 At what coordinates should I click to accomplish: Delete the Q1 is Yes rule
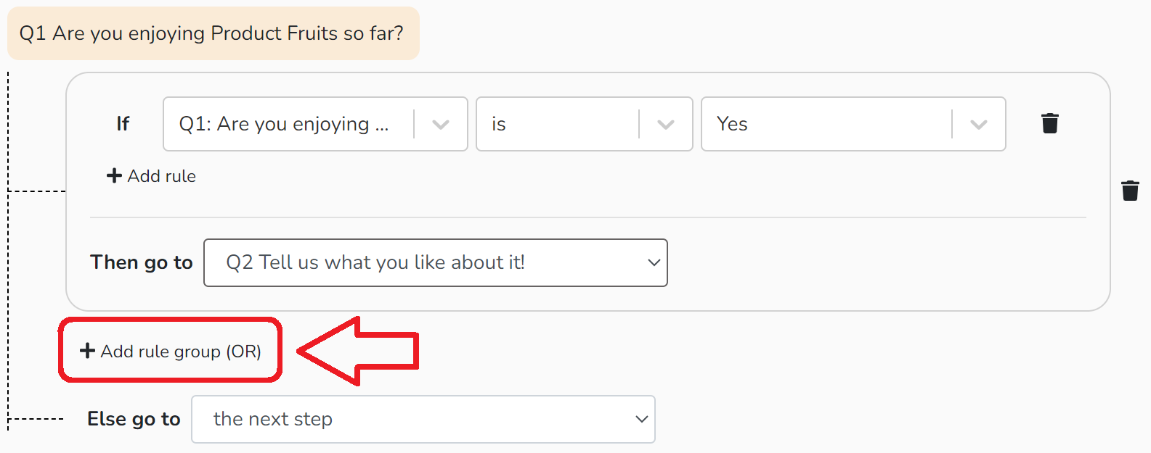pos(1049,123)
